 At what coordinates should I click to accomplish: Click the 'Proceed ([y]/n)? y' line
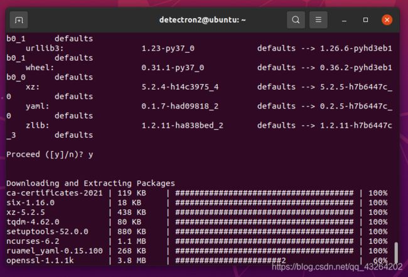coord(50,154)
